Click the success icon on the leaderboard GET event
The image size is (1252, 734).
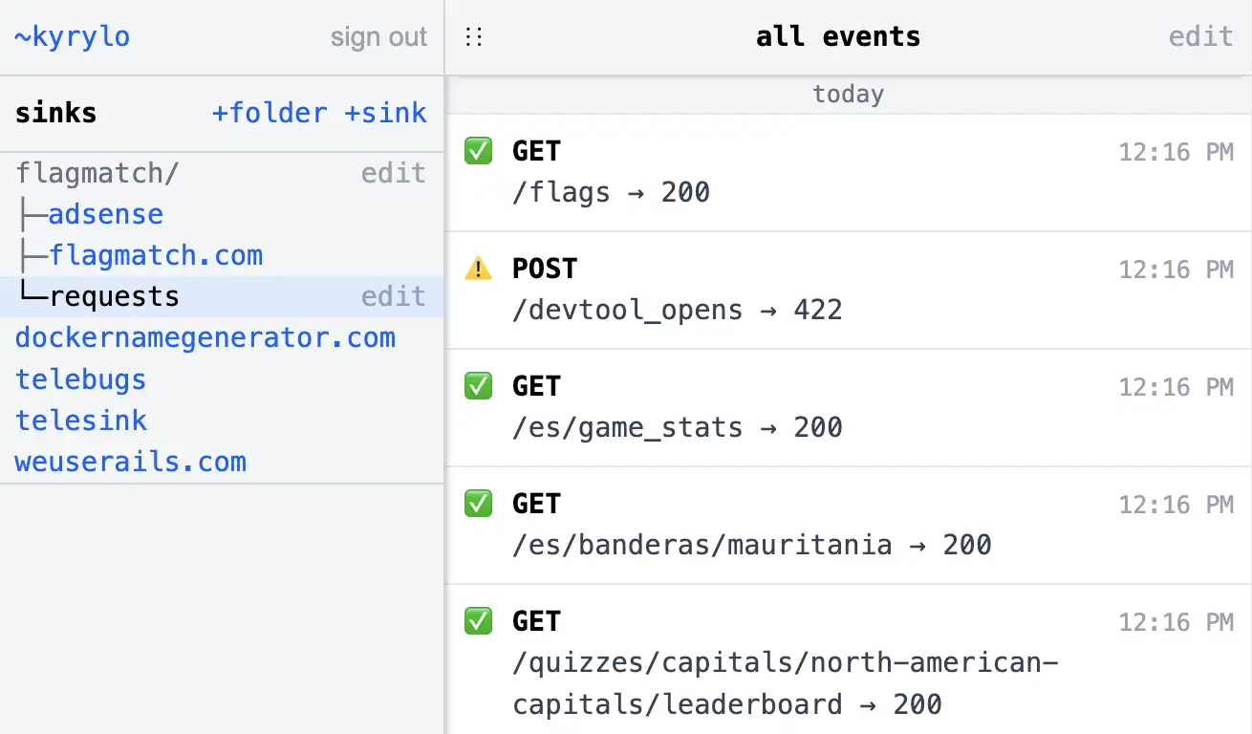coord(478,621)
